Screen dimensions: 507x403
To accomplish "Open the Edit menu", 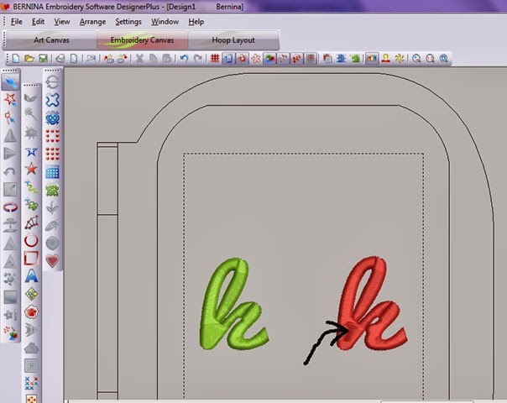I will click(x=38, y=22).
